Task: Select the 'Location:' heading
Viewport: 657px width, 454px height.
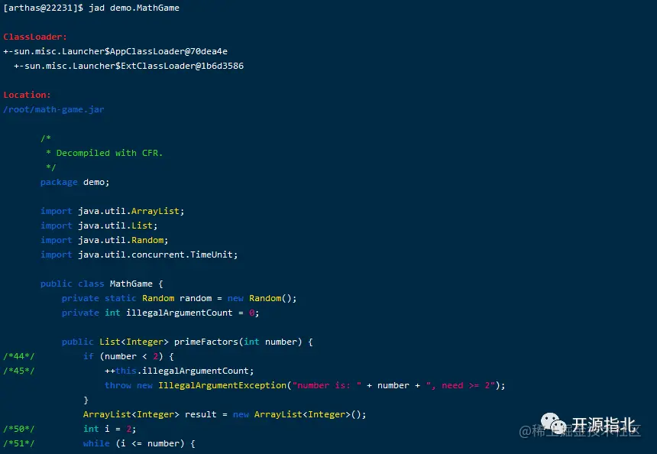Action: pos(27,96)
